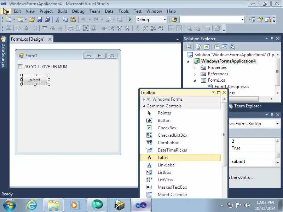Click the Align Lefts layout icon
Image resolution: width=283 pixels, height=212 pixels.
click(x=18, y=28)
